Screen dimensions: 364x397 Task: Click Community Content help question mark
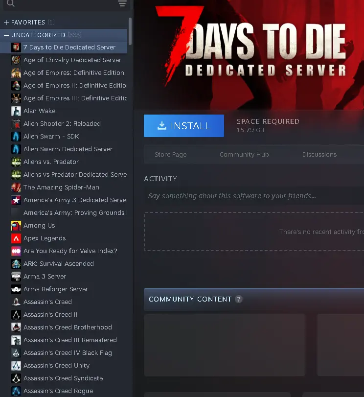pos(238,299)
